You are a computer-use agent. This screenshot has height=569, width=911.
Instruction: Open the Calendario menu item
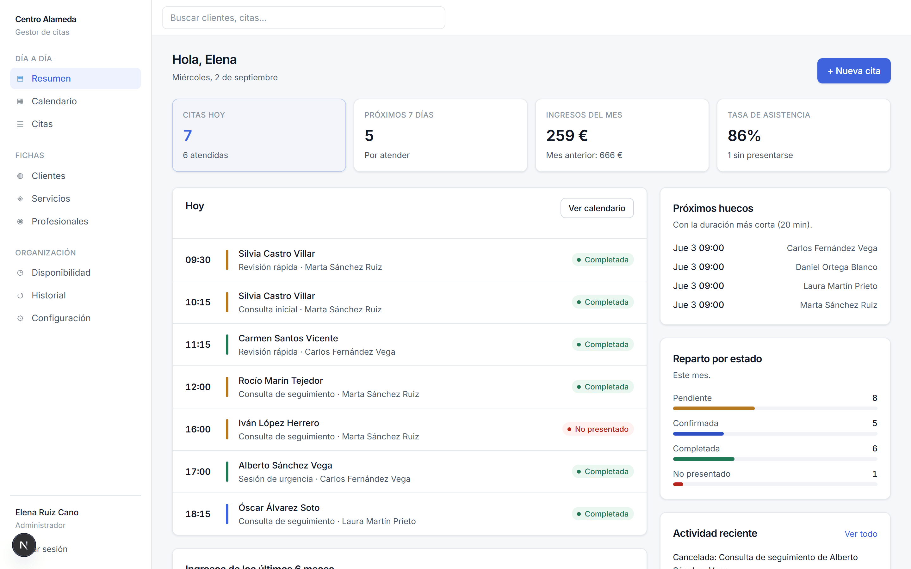coord(75,101)
